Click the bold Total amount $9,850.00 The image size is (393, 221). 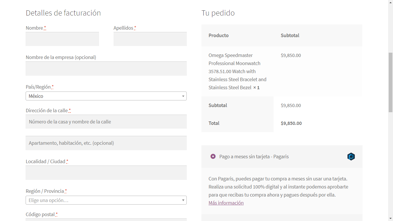pyautogui.click(x=291, y=123)
